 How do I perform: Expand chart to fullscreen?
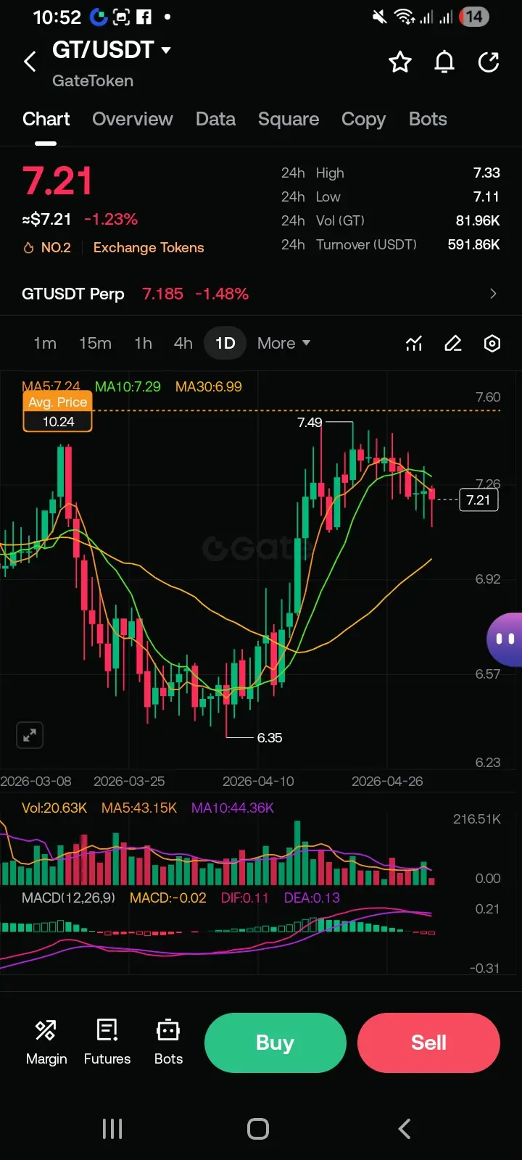pos(30,735)
